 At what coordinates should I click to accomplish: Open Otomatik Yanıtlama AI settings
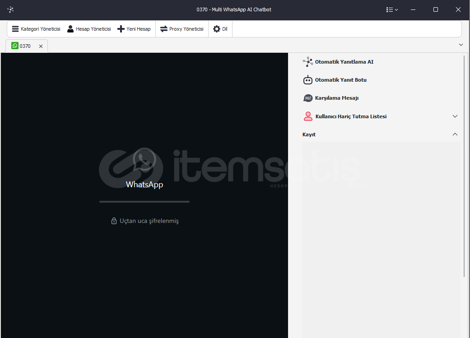click(338, 62)
